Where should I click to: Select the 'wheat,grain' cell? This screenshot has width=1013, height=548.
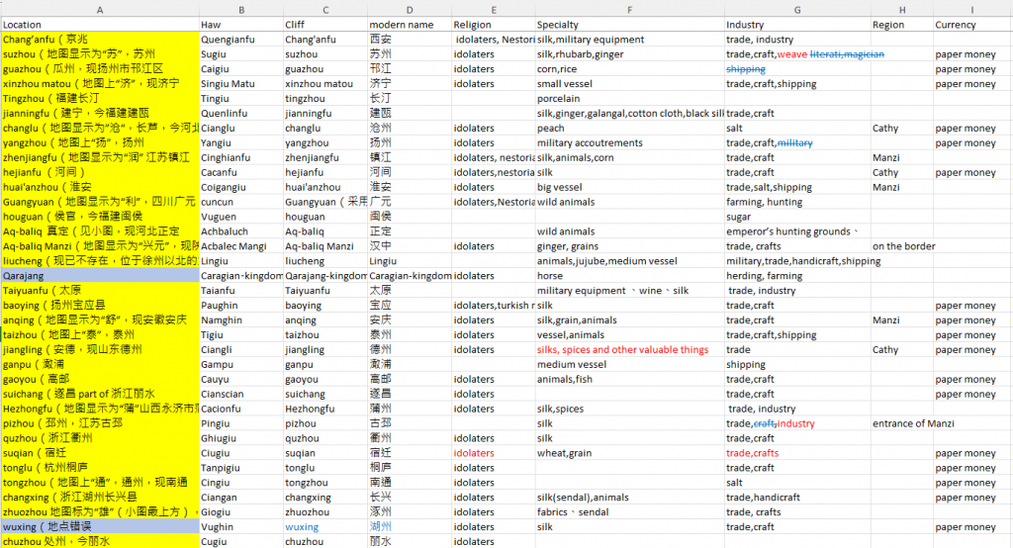click(630, 453)
